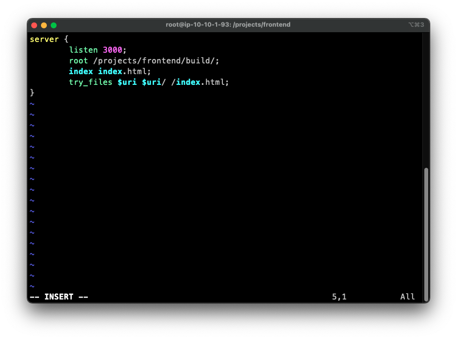The width and height of the screenshot is (457, 339).
Task: Click the window title root@ip-10-10-1-93 text
Action: [x=228, y=25]
